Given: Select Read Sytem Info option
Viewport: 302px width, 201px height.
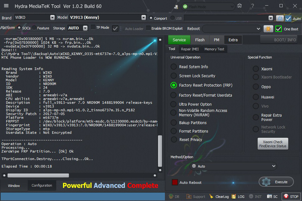Looking at the screenshot, I should pyautogui.click(x=174, y=67).
